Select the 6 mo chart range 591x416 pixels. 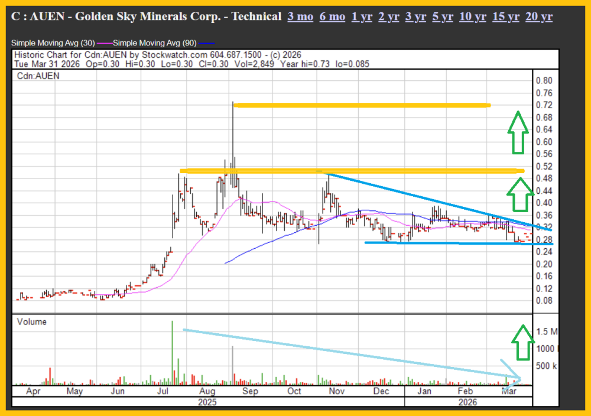(x=332, y=17)
